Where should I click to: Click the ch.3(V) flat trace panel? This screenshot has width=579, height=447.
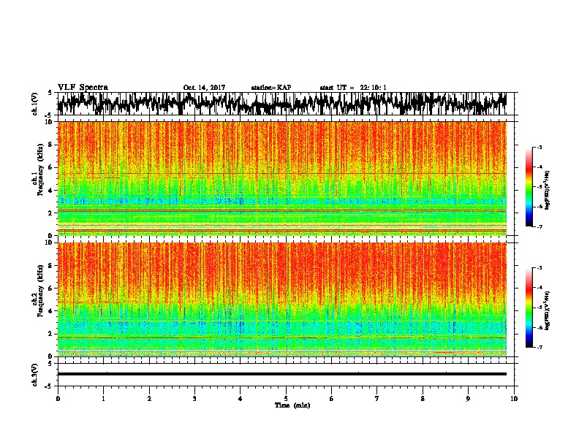pyautogui.click(x=286, y=375)
